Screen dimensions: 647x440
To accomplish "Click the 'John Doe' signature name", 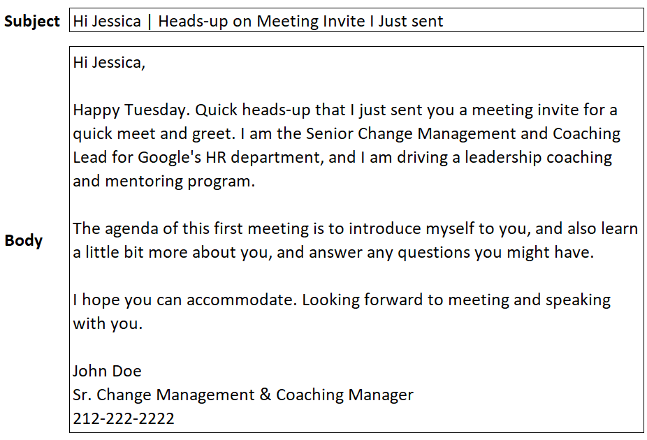I will click(108, 371).
